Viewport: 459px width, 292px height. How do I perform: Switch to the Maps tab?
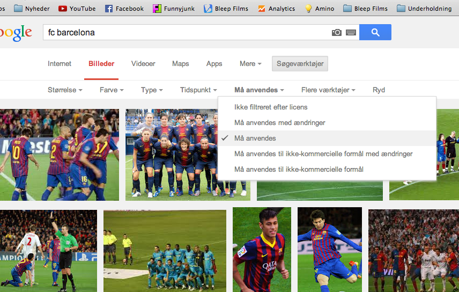click(x=180, y=64)
